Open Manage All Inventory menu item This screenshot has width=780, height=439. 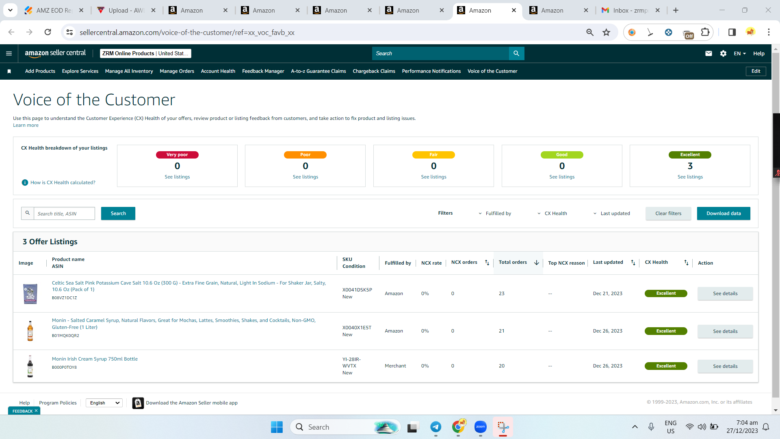[x=129, y=71]
